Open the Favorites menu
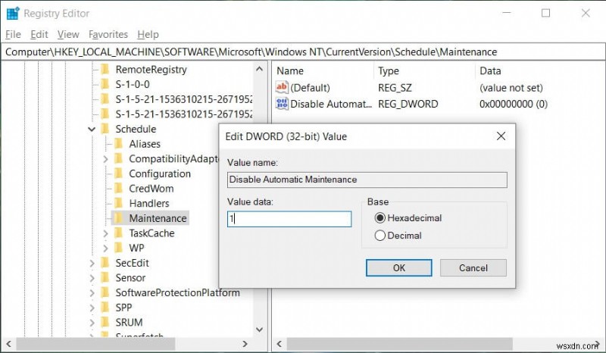606x353 pixels. pos(108,34)
